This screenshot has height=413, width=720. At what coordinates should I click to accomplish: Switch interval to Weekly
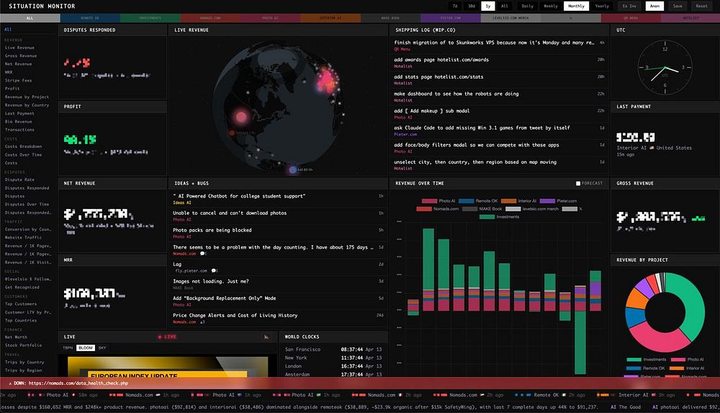(x=551, y=6)
